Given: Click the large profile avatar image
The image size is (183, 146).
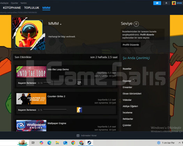Looking at the screenshot, I should 29,34.
